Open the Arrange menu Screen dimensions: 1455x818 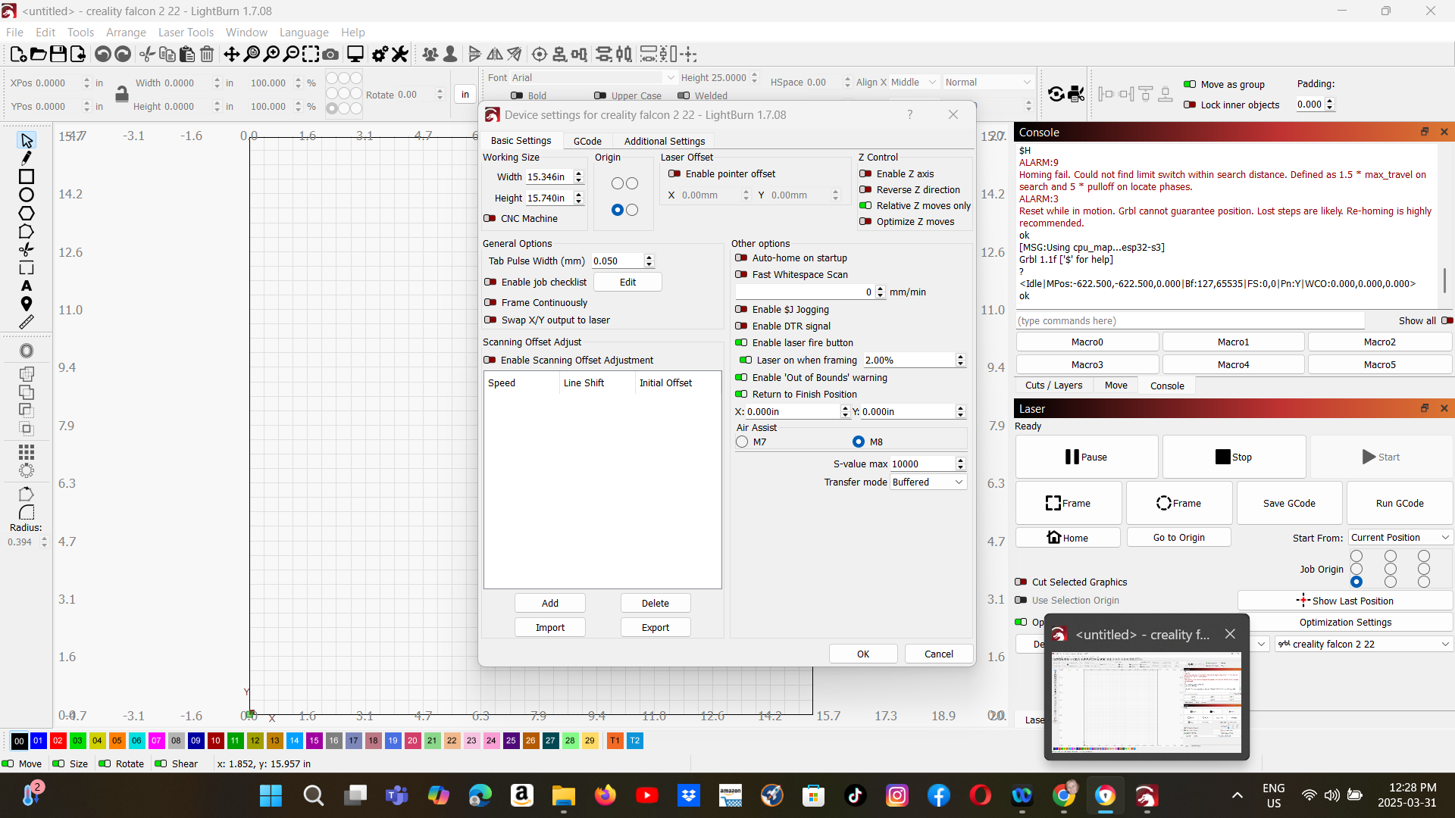[x=126, y=33]
